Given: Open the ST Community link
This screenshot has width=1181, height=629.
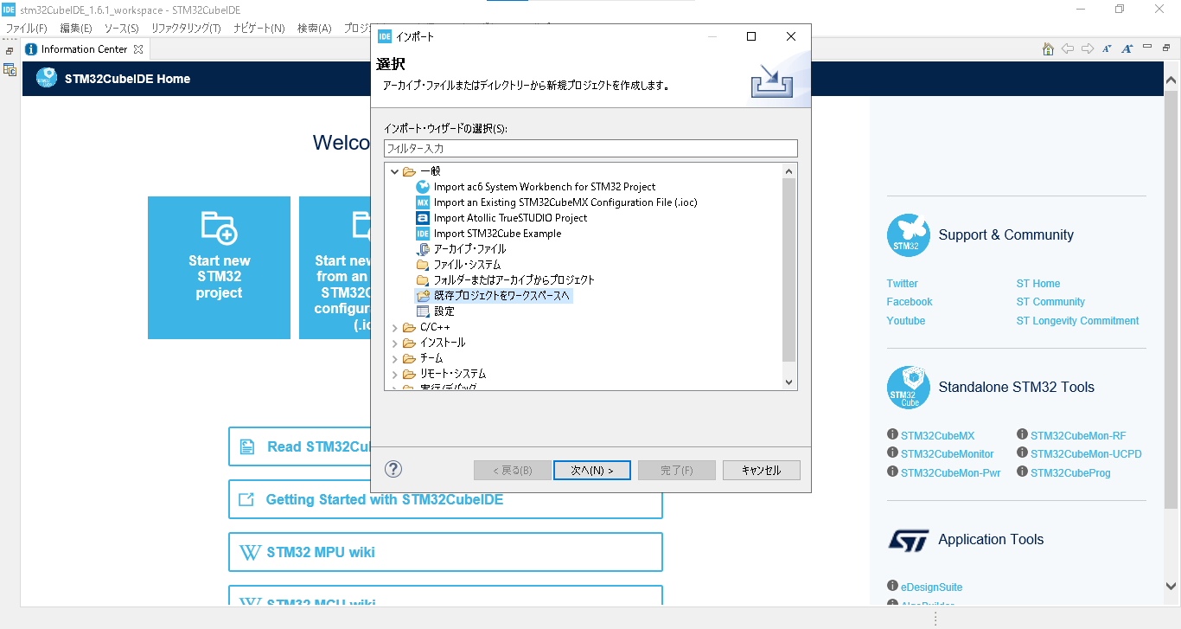Looking at the screenshot, I should tap(1050, 302).
